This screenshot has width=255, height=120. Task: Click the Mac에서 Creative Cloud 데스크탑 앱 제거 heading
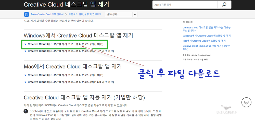tap(73, 66)
